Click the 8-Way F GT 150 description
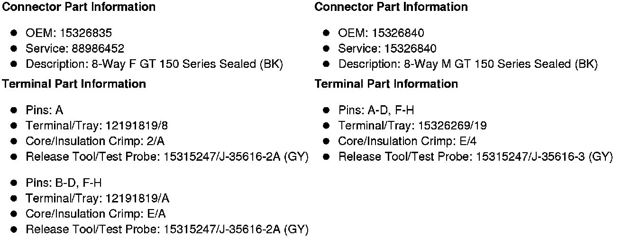Image resolution: width=622 pixels, height=238 pixels. tap(154, 64)
